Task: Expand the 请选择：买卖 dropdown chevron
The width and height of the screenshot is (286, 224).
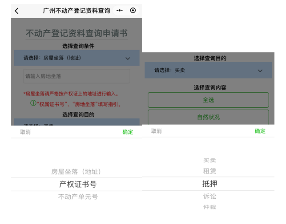Action: (260, 71)
